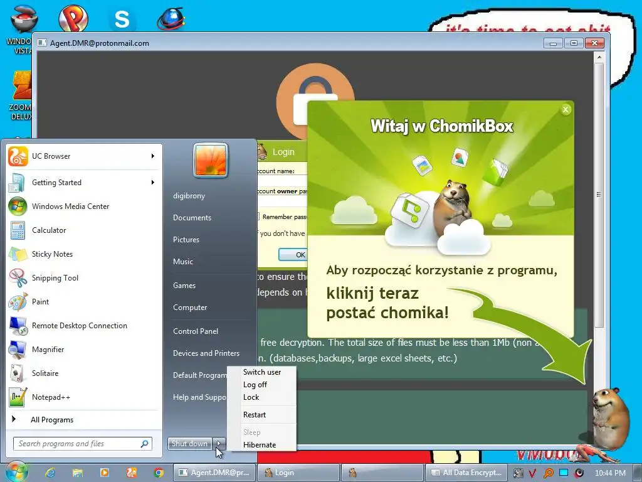Expand UC Browser jump list arrow

pyautogui.click(x=153, y=156)
